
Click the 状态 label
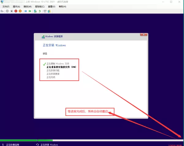tap(45, 54)
